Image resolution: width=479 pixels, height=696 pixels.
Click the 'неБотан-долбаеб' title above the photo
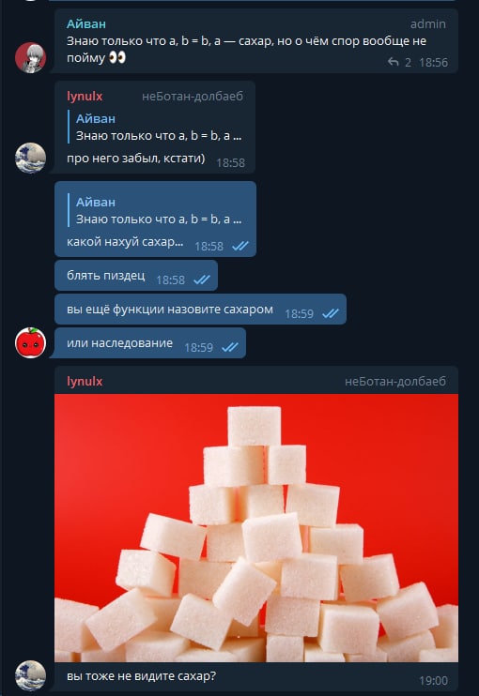click(395, 381)
